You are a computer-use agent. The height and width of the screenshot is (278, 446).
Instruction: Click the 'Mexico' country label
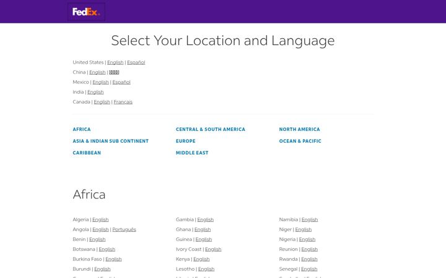point(81,82)
